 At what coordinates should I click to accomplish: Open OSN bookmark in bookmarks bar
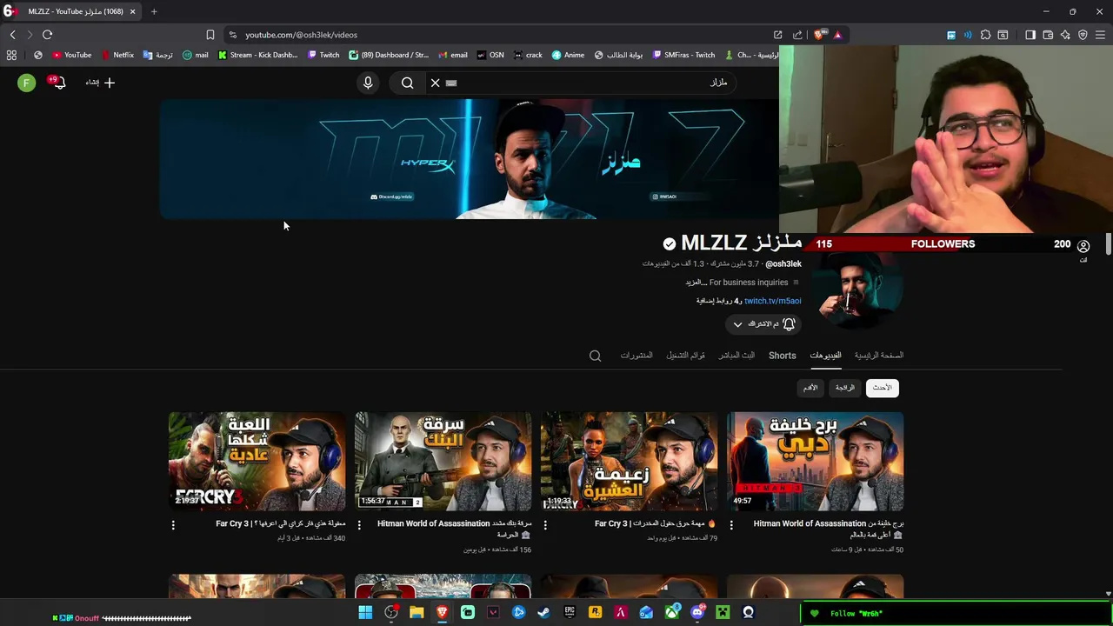click(x=490, y=55)
